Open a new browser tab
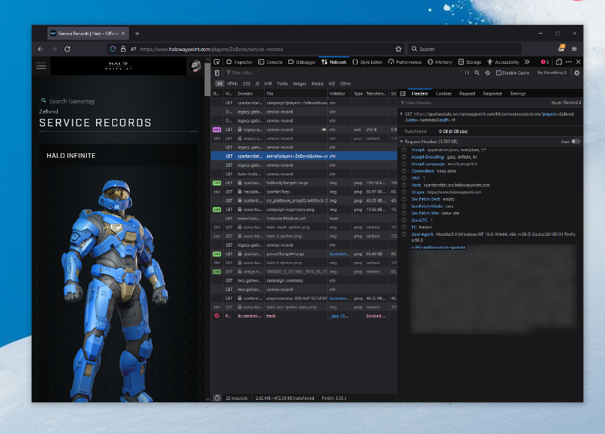Image resolution: width=605 pixels, height=434 pixels. pyautogui.click(x=137, y=34)
